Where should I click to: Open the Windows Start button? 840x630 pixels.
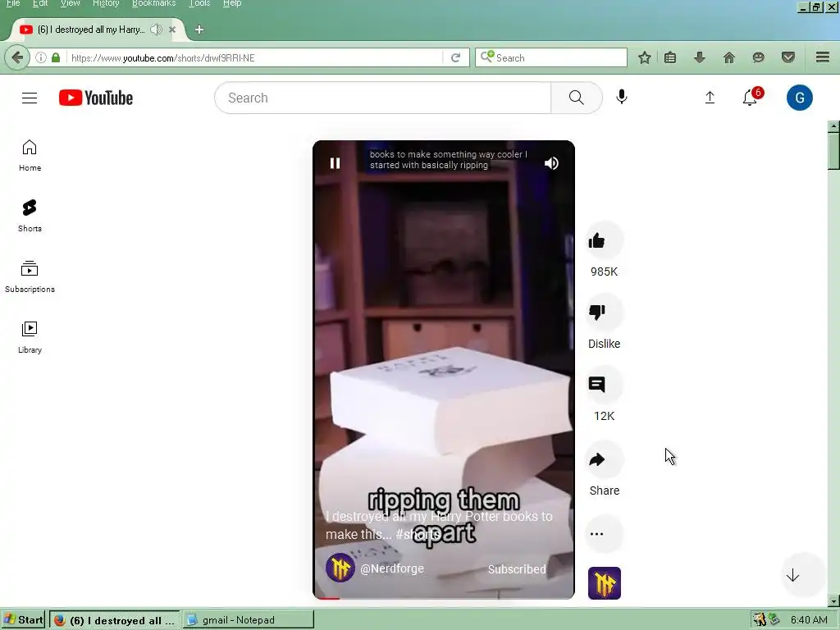click(x=24, y=620)
